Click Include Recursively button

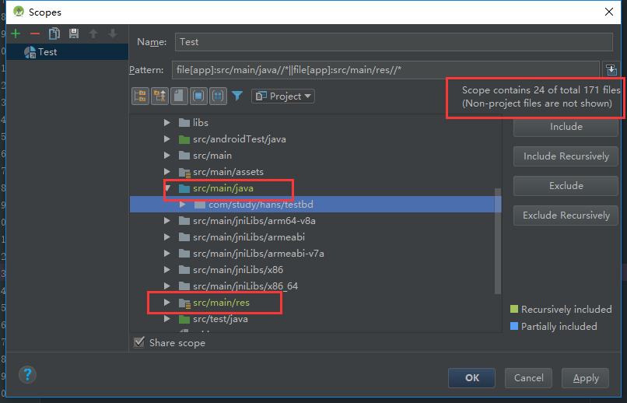(566, 156)
